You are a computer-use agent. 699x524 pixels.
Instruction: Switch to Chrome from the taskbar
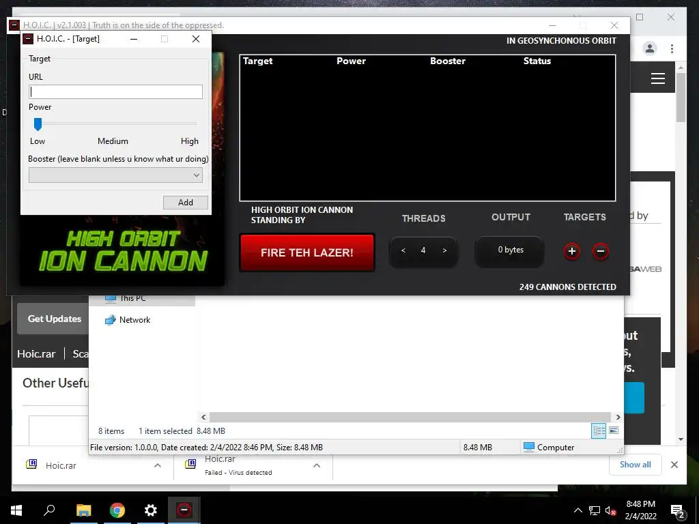tap(117, 510)
